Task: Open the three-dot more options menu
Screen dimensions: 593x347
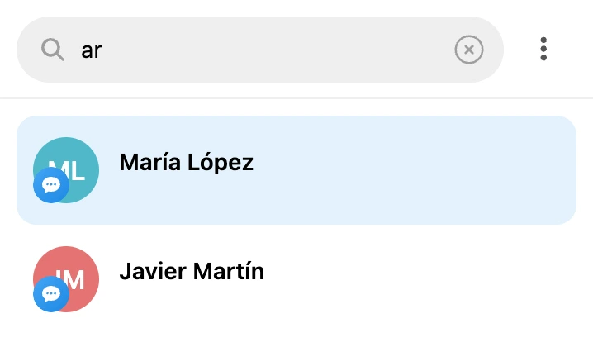Action: (543, 49)
